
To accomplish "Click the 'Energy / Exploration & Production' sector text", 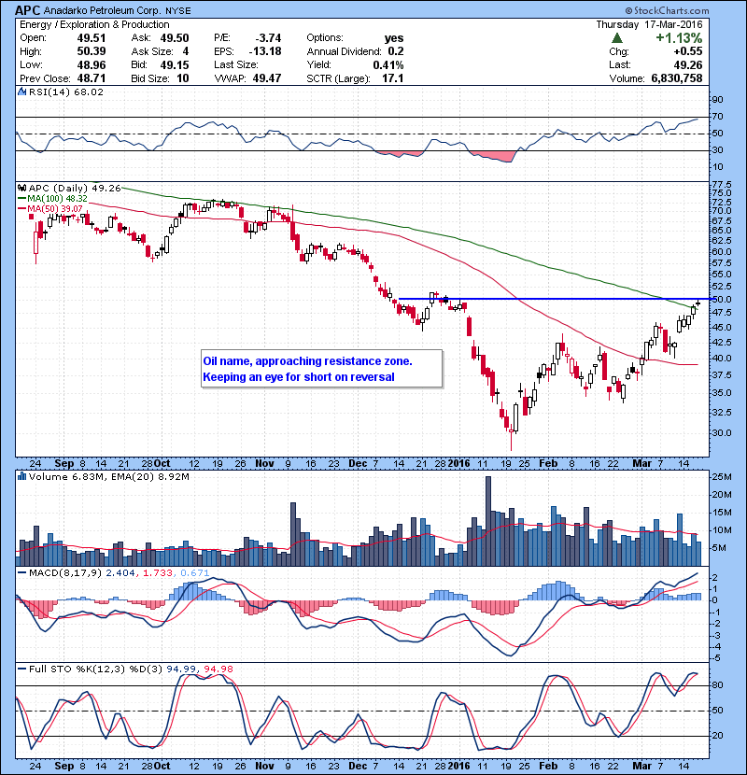I will pos(94,24).
